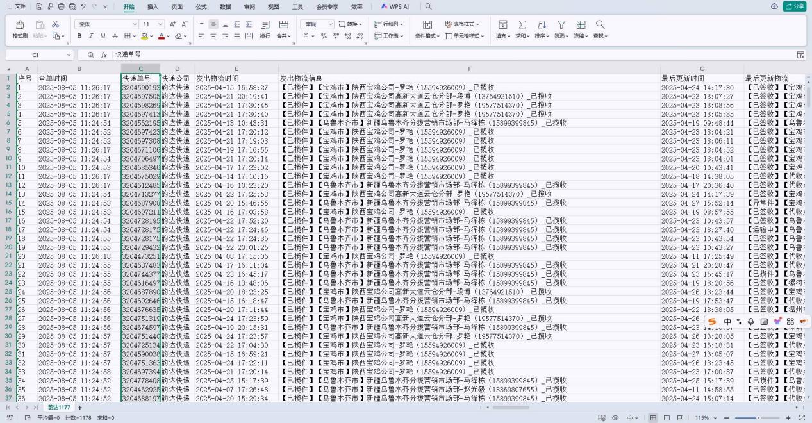Click the Freeze panes (冻结) icon

[581, 24]
